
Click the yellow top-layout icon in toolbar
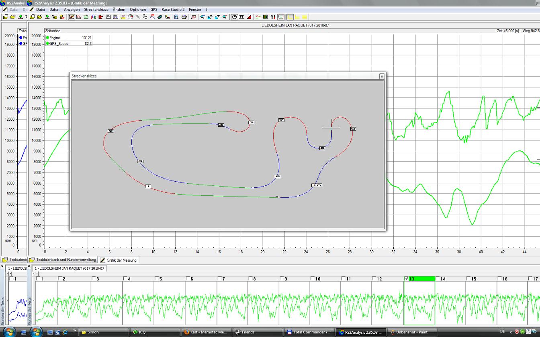[290, 17]
